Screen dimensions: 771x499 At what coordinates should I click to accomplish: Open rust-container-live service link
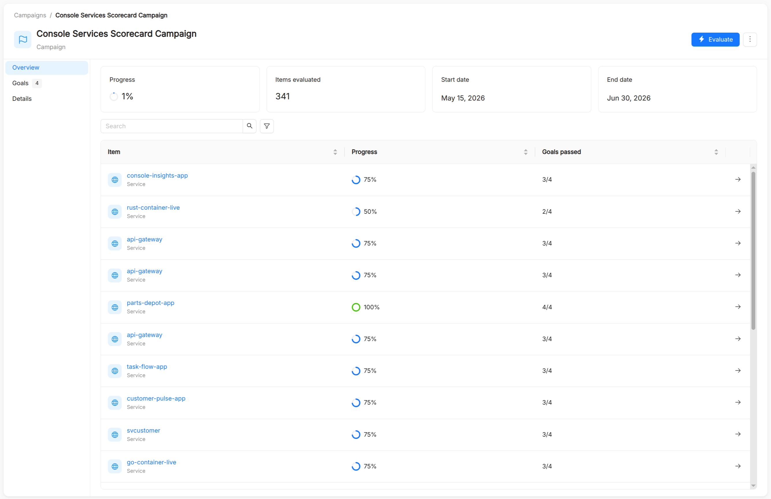[153, 207]
